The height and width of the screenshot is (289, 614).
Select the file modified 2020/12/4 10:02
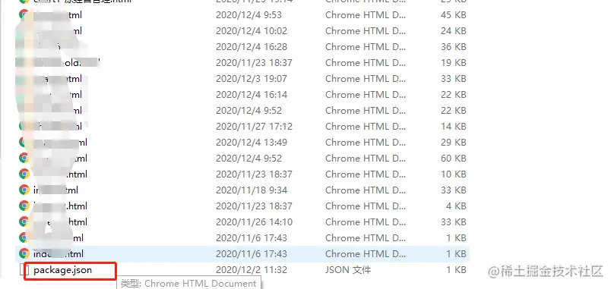coord(242,31)
